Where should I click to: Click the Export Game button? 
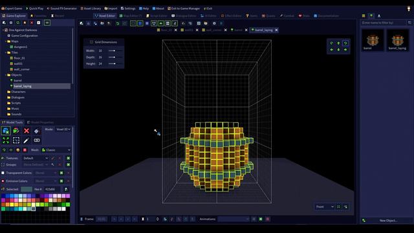click(x=12, y=8)
